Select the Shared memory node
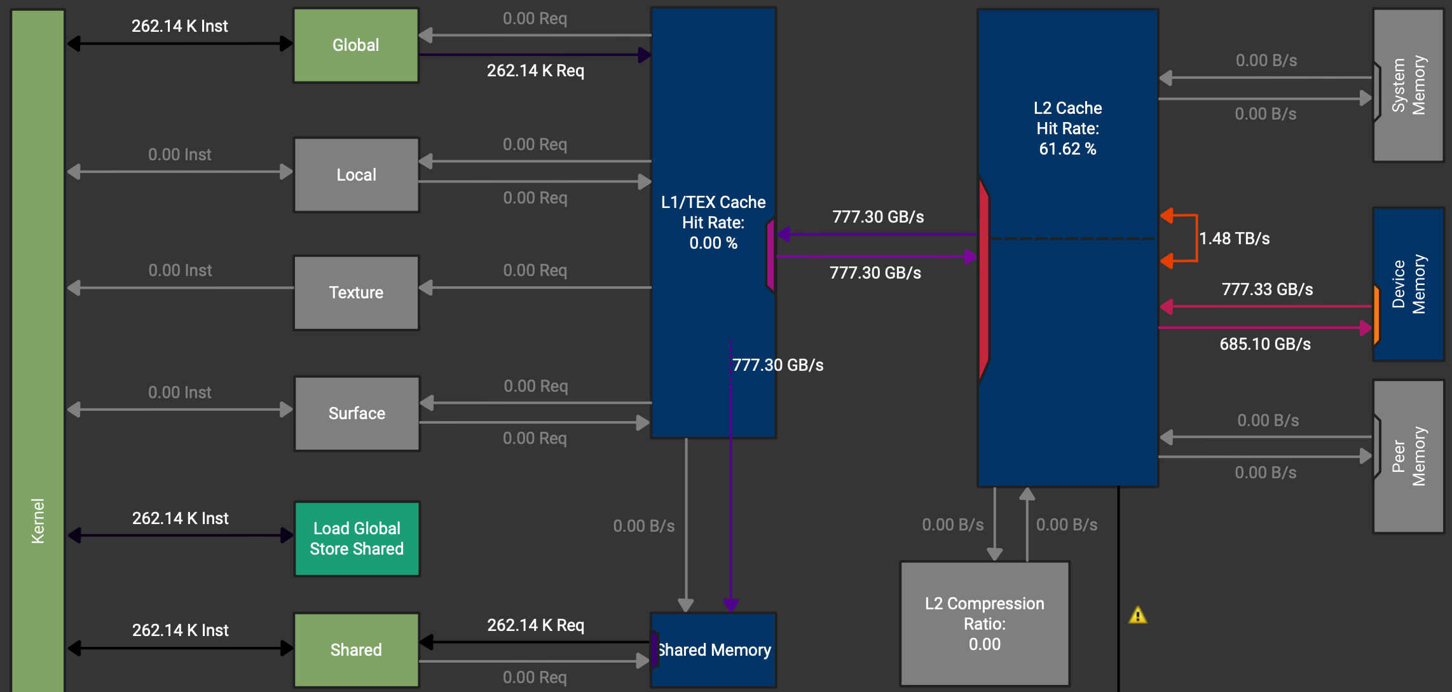This screenshot has width=1452, height=692. pos(355,649)
